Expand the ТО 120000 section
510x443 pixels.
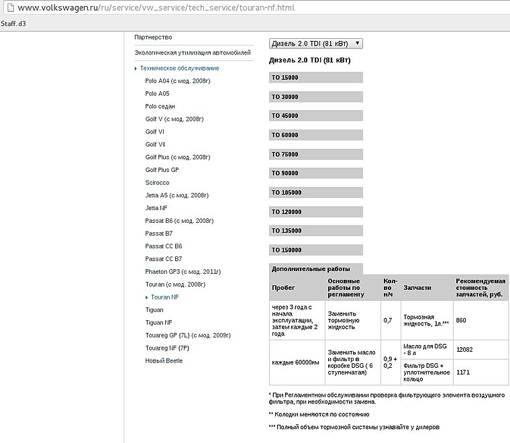pyautogui.click(x=316, y=211)
